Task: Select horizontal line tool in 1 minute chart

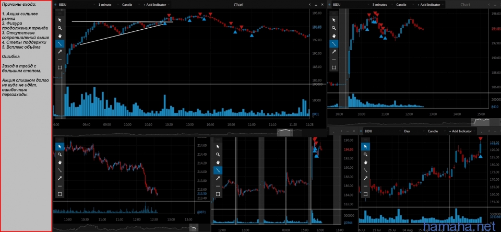Action: point(59,60)
